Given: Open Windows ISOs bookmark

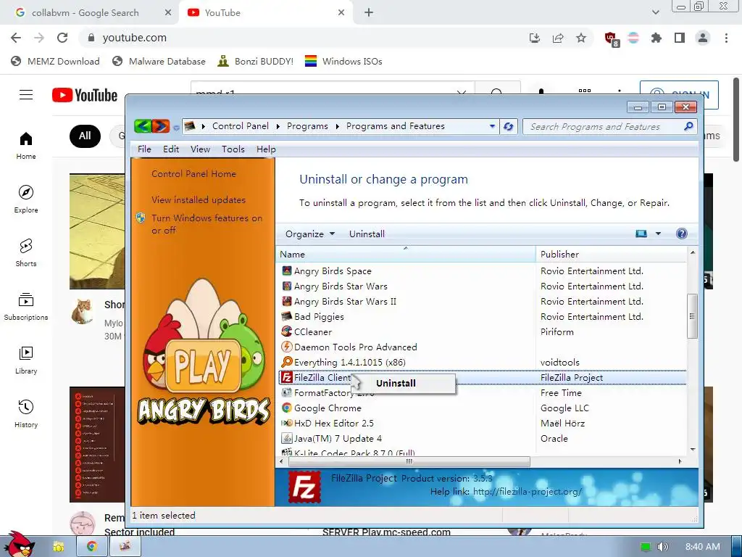Looking at the screenshot, I should [343, 61].
